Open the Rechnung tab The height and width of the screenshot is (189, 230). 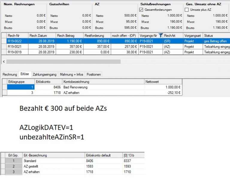pyautogui.click(x=10, y=74)
